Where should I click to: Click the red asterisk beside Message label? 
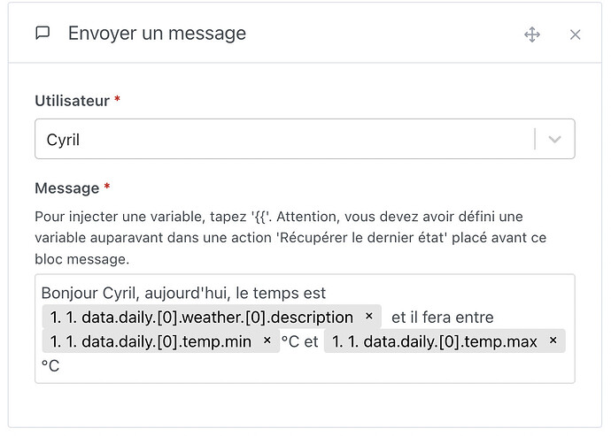[107, 187]
